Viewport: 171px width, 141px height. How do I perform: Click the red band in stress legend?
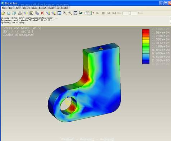point(146,31)
